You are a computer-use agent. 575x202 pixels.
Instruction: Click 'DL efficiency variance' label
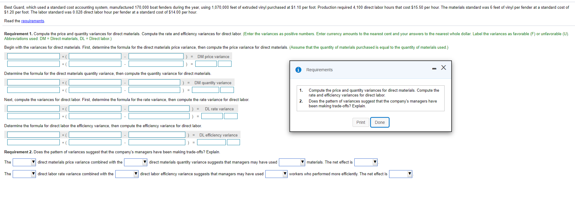pyautogui.click(x=218, y=135)
